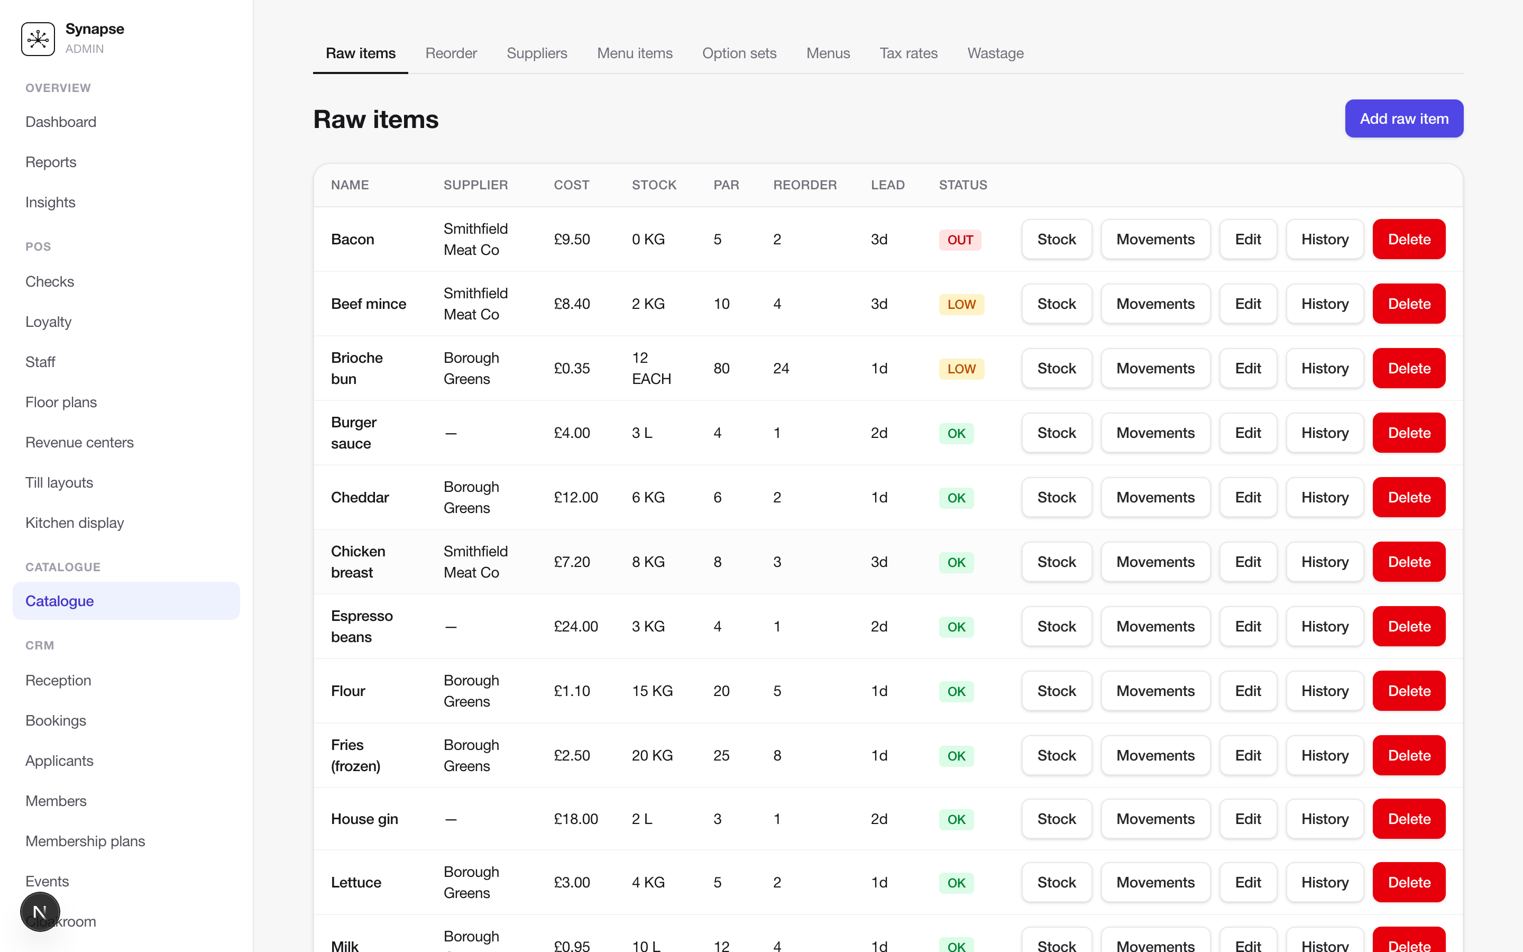
Task: Click the £24.00 cost for Espresso beans
Action: [x=575, y=627]
